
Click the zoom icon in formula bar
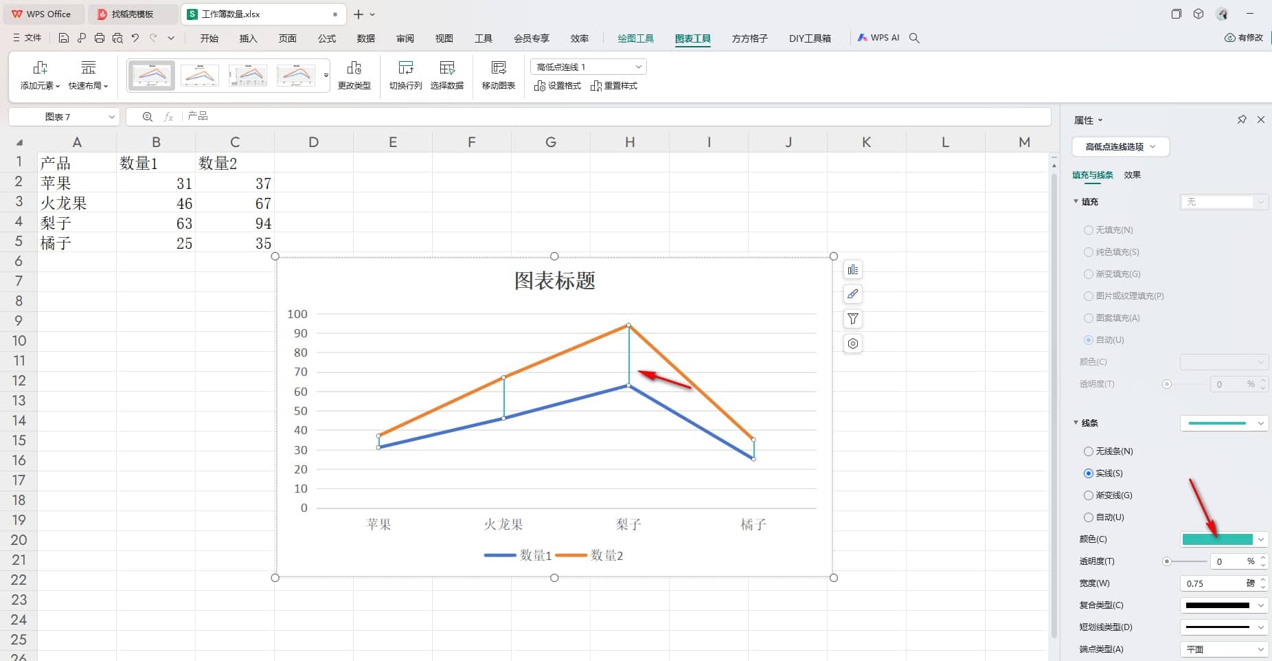pyautogui.click(x=147, y=117)
